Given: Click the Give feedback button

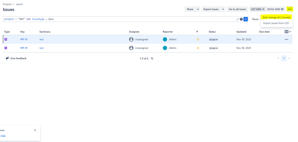Looking at the screenshot, I should [16, 58].
